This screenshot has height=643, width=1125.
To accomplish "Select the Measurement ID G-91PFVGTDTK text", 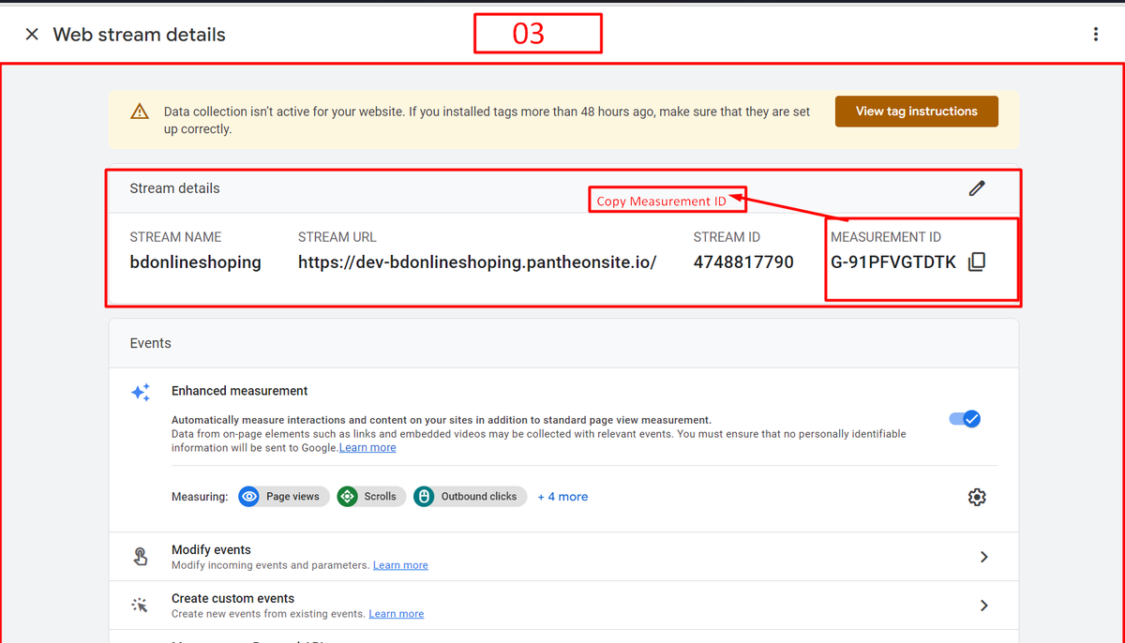I will pos(893,262).
